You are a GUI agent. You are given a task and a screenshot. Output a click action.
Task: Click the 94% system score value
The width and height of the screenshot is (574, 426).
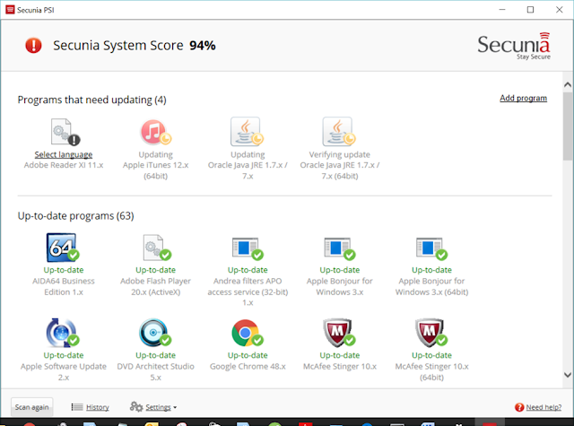[203, 46]
